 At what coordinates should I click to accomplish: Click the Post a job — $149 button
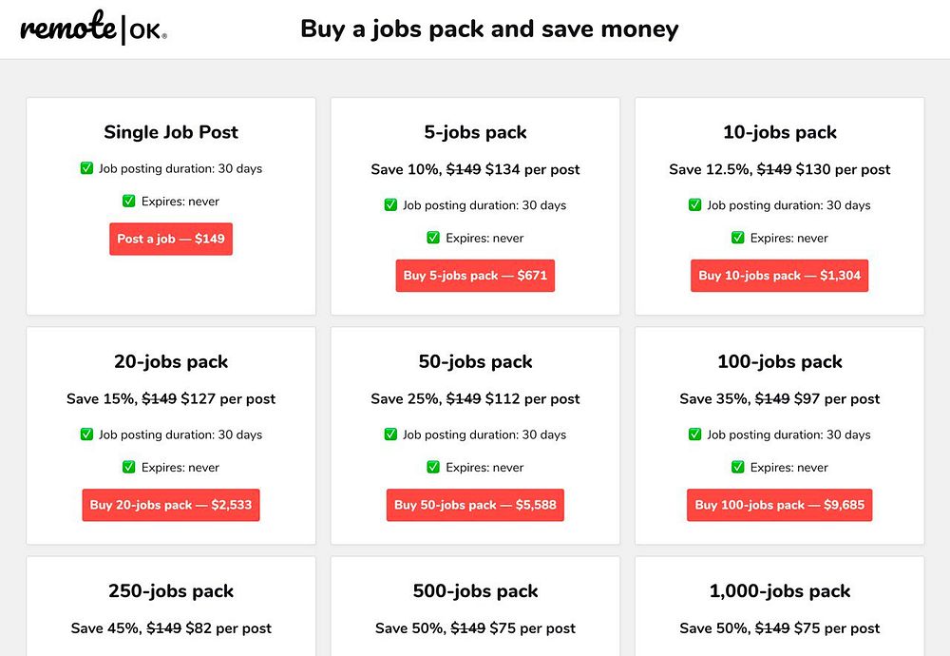click(x=171, y=239)
